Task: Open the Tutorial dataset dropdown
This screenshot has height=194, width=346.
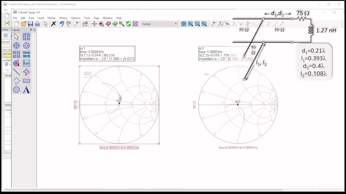Action: (175, 24)
